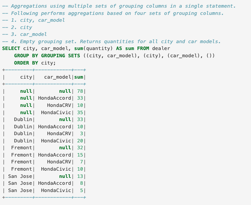Click the '-- 4. Empty grouping set' comment

(112, 42)
